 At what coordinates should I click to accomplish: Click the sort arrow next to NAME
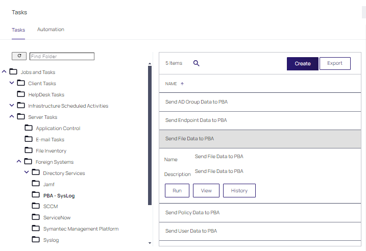click(x=182, y=84)
